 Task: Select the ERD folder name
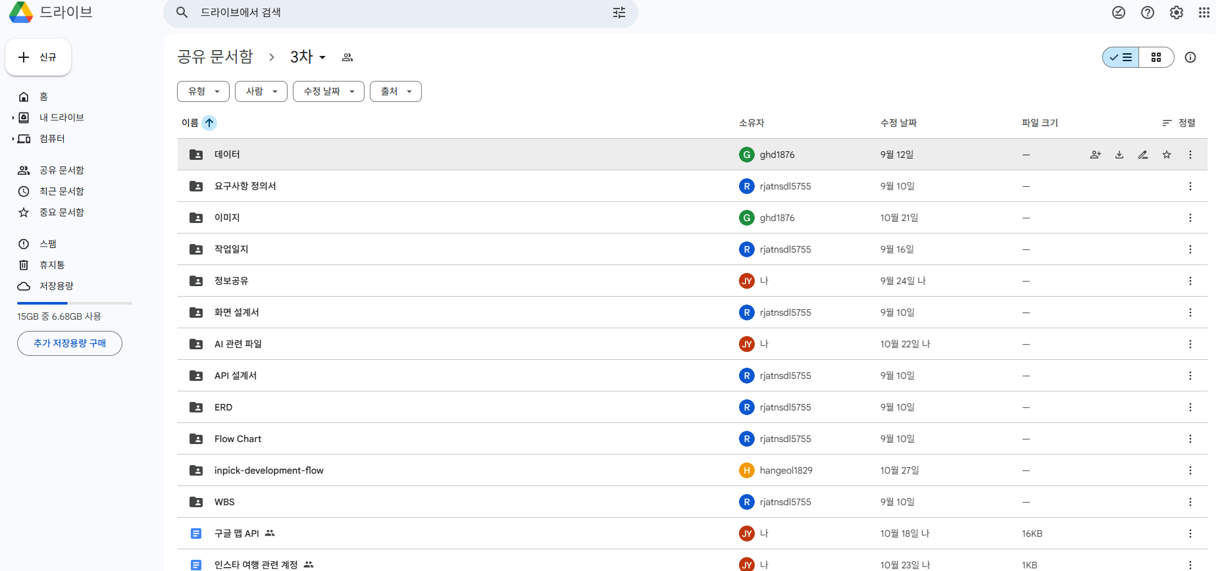pyautogui.click(x=223, y=407)
